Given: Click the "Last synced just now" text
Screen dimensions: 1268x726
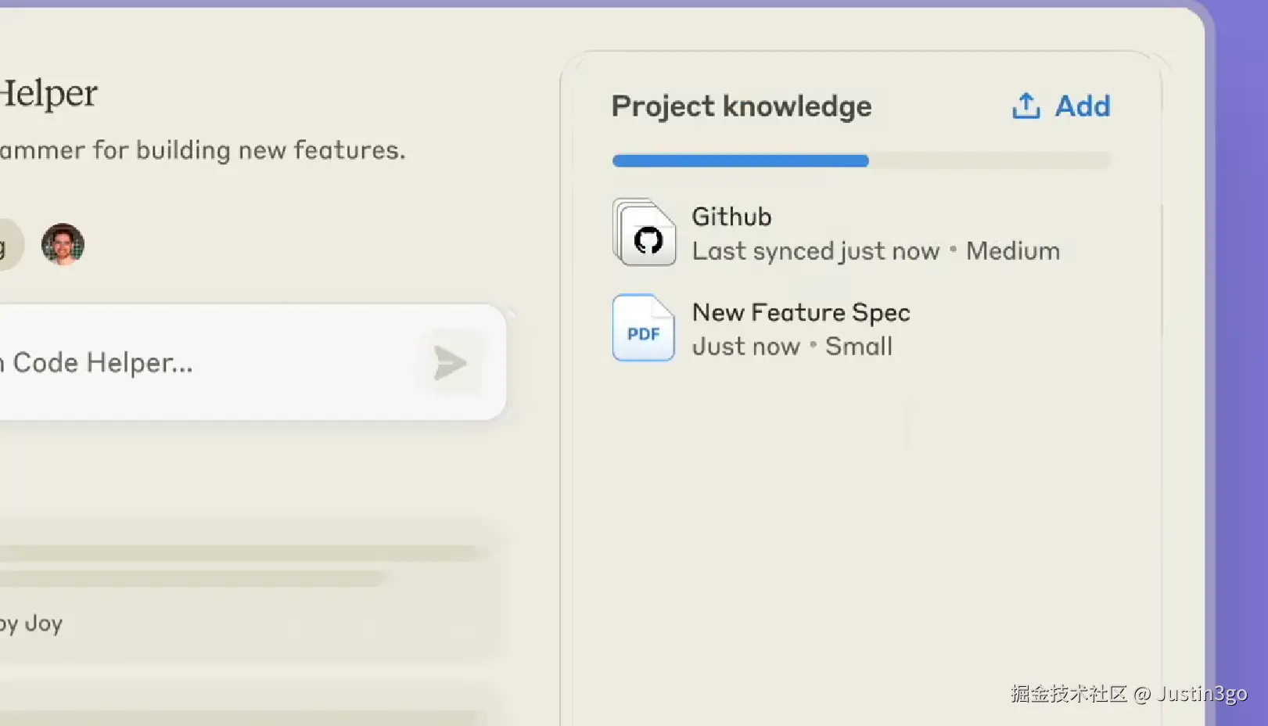Looking at the screenshot, I should click(x=816, y=251).
